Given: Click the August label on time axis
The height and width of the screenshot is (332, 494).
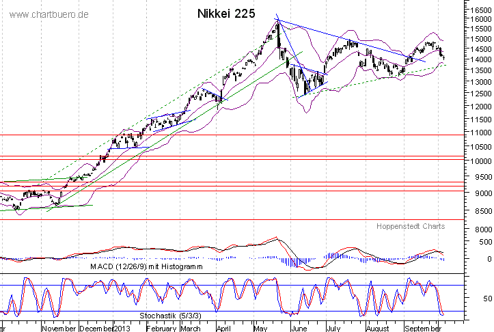Looking at the screenshot, I should pyautogui.click(x=378, y=328).
